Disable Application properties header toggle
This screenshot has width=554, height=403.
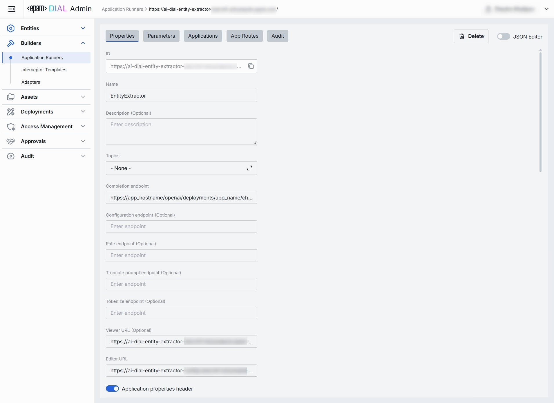[112, 389]
